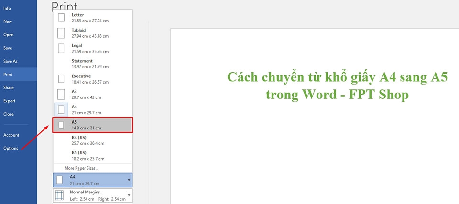Pick A4 21 cm x 29.7 cm in list
459x204 pixels.
click(92, 110)
